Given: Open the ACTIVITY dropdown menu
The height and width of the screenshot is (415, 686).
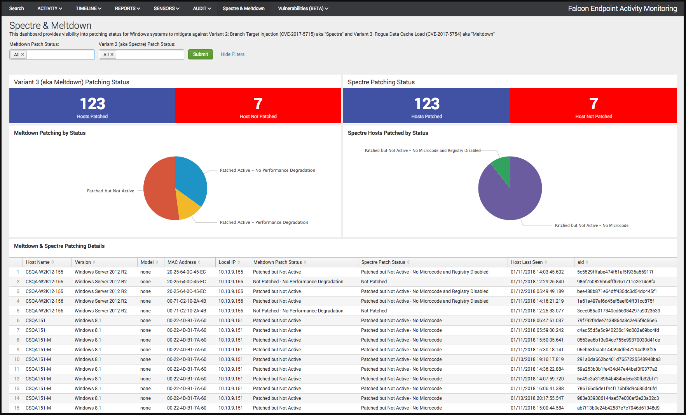Looking at the screenshot, I should pos(49,8).
